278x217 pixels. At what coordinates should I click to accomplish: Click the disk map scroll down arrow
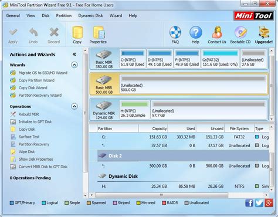pos(272,119)
